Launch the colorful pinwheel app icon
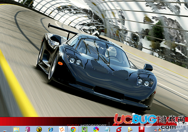Screen dimensions: 188x132 [96, 129]
